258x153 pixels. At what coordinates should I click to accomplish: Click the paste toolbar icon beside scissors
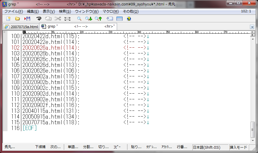click(x=68, y=19)
